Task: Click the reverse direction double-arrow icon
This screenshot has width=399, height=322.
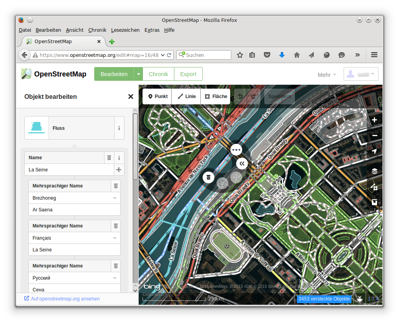Action: pos(242,164)
